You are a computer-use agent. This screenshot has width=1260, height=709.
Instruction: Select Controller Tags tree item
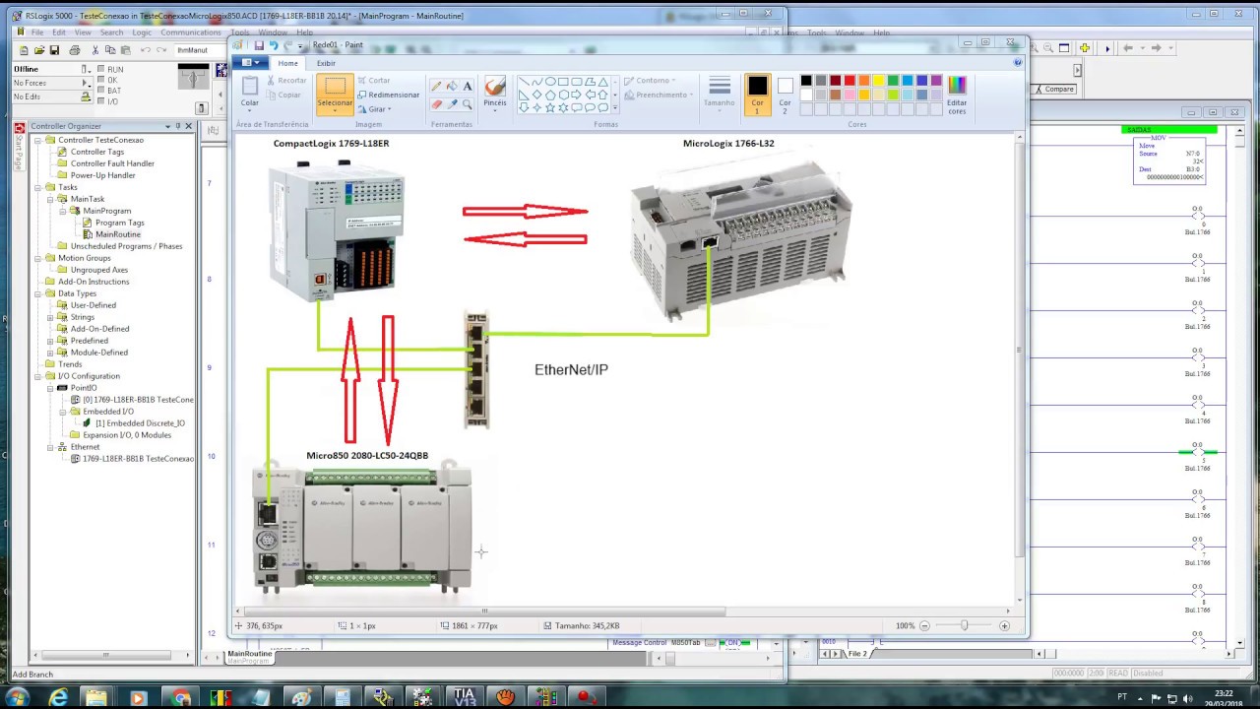(x=96, y=152)
